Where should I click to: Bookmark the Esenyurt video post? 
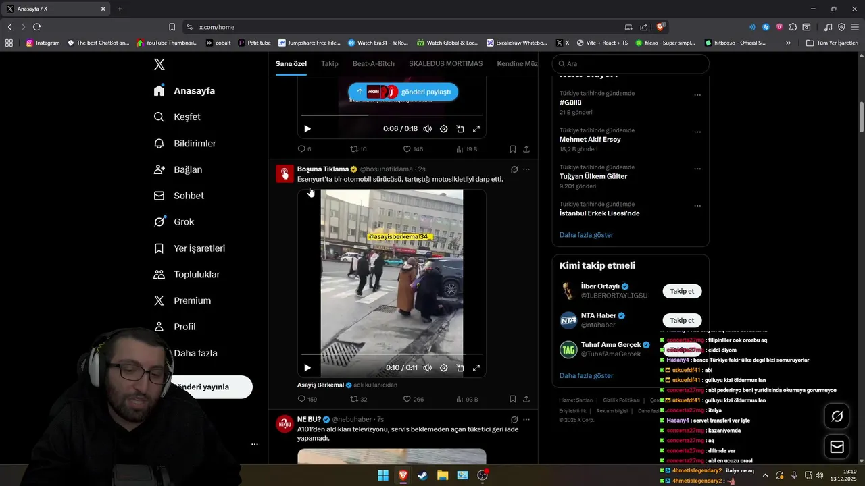tap(513, 399)
